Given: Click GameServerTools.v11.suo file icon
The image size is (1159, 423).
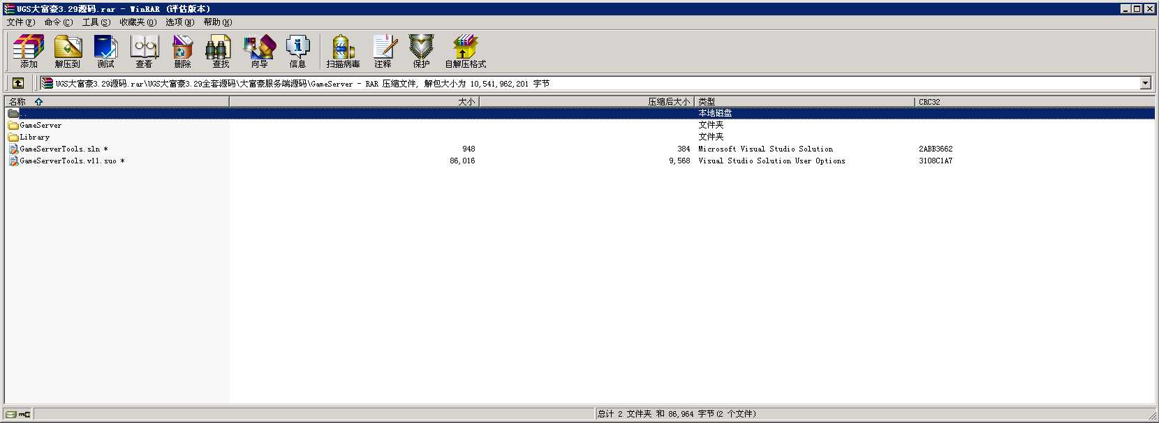Looking at the screenshot, I should click(13, 161).
